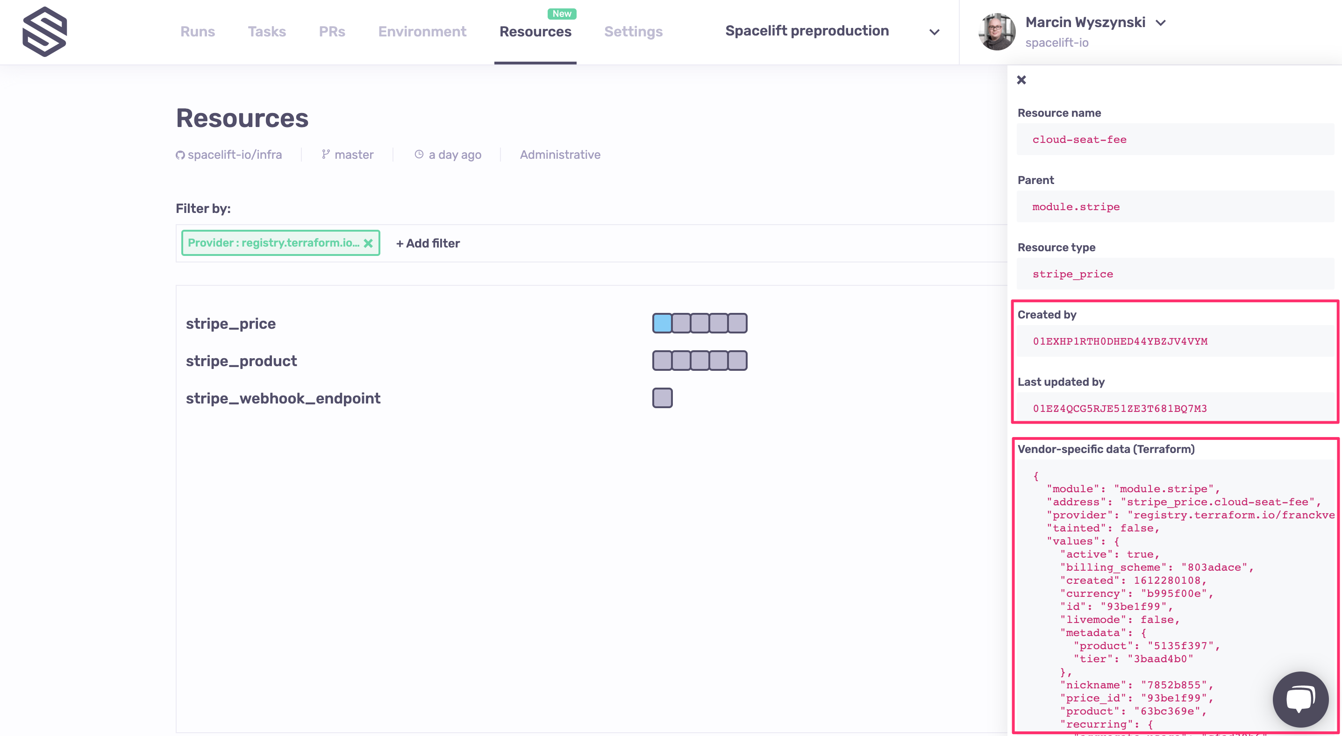Click the Created by ID field
The width and height of the screenshot is (1342, 736).
(x=1120, y=341)
